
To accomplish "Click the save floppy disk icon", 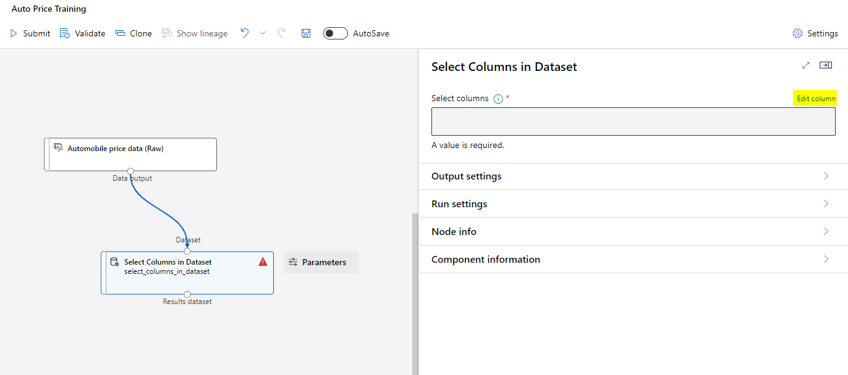I will 306,33.
